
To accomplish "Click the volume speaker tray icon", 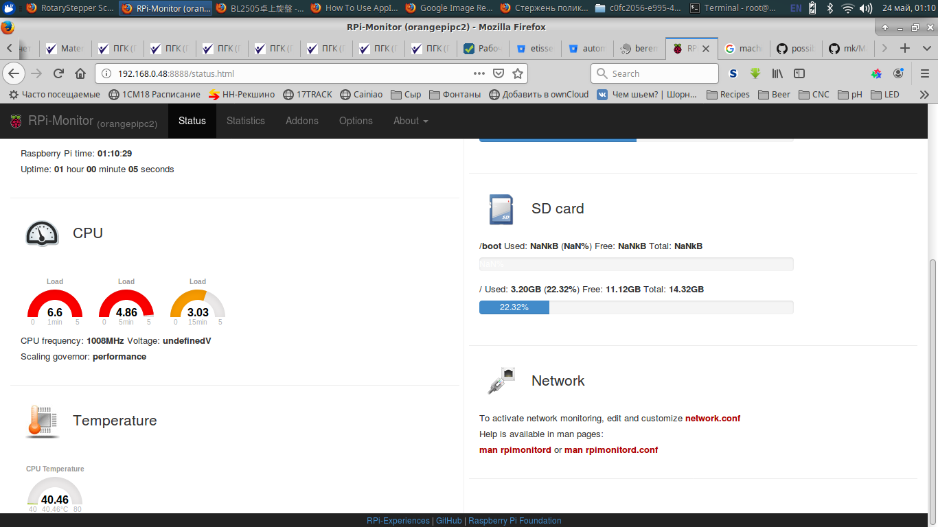I will 865,8.
